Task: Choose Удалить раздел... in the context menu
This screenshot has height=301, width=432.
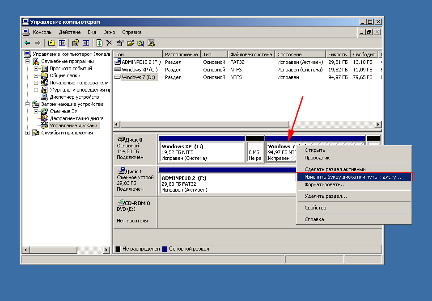Action: point(354,196)
